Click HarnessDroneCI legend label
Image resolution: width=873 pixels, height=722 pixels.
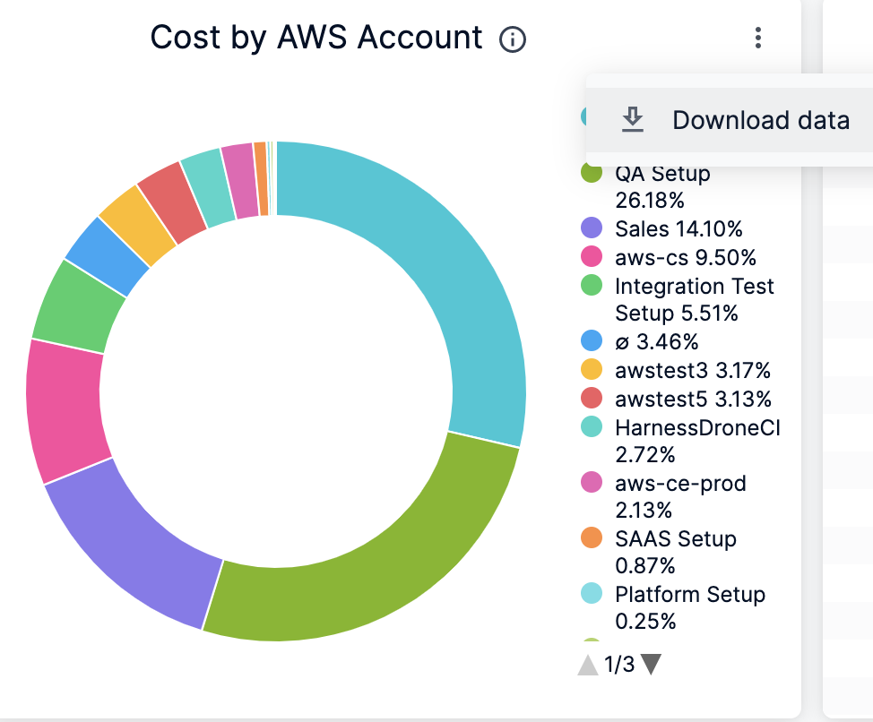[697, 427]
